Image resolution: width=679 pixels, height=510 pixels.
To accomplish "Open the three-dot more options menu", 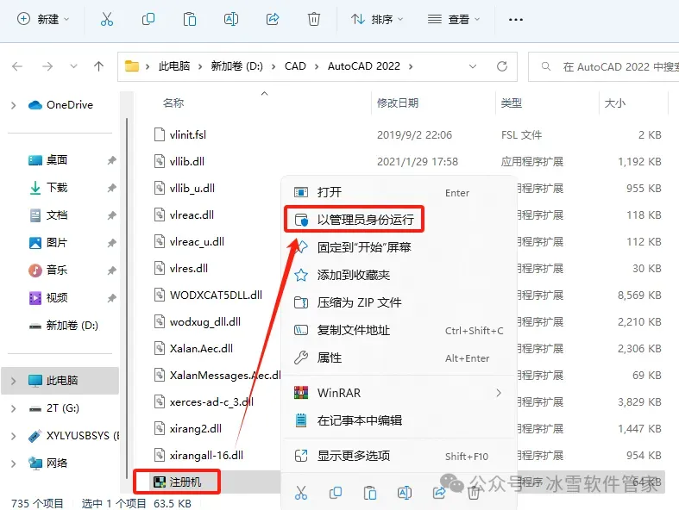I will pyautogui.click(x=515, y=20).
